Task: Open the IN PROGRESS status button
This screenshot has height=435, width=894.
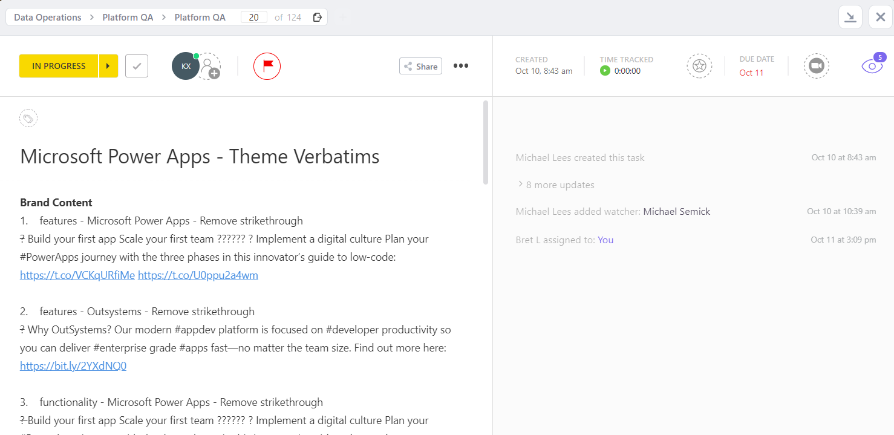Action: point(59,66)
